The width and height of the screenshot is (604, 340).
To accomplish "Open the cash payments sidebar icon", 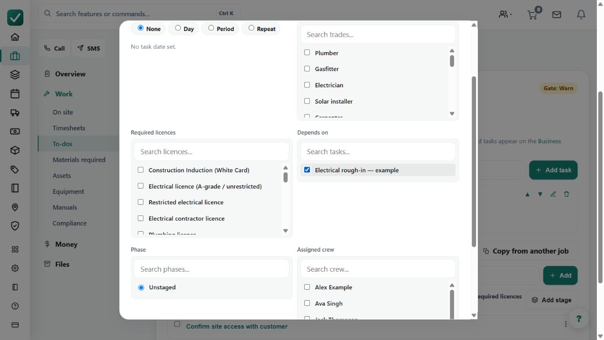I will pyautogui.click(x=15, y=131).
